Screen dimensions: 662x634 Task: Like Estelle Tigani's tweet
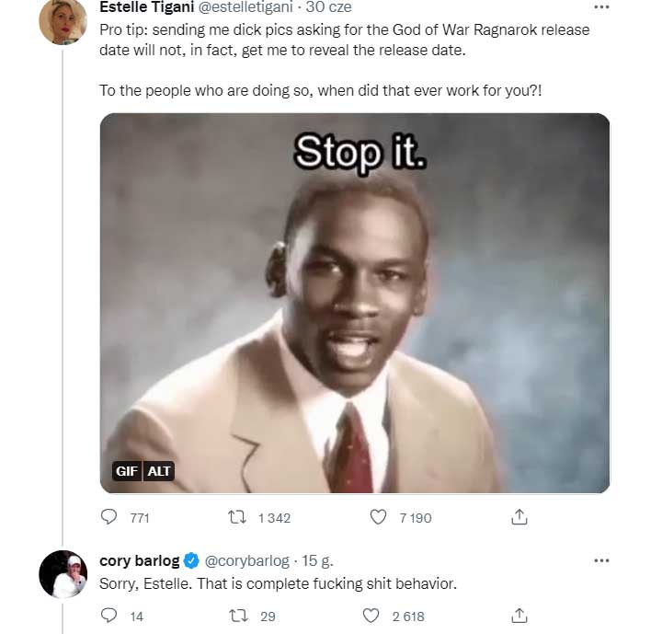tap(378, 517)
